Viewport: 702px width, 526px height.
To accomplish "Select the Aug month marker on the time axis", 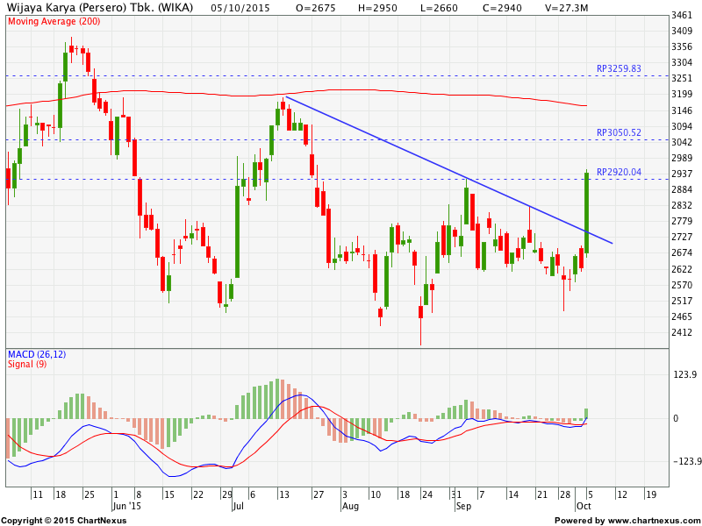I will point(350,506).
